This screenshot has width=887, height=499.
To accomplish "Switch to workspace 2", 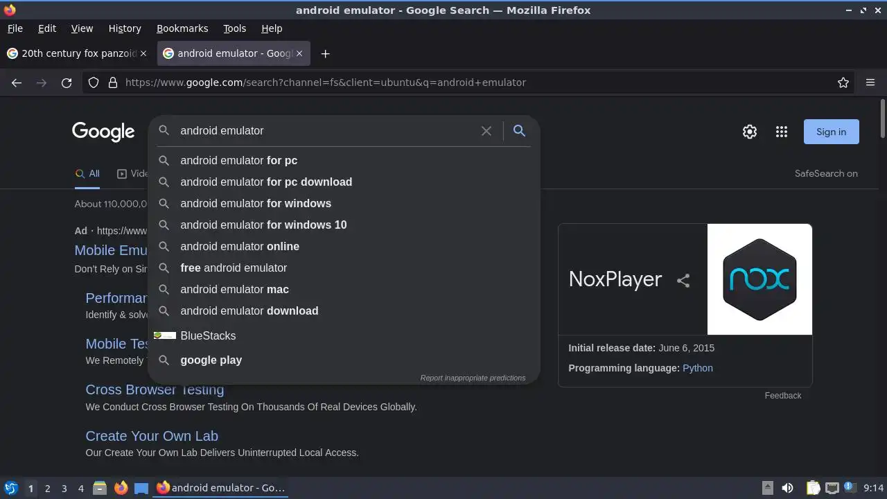I will [47, 488].
